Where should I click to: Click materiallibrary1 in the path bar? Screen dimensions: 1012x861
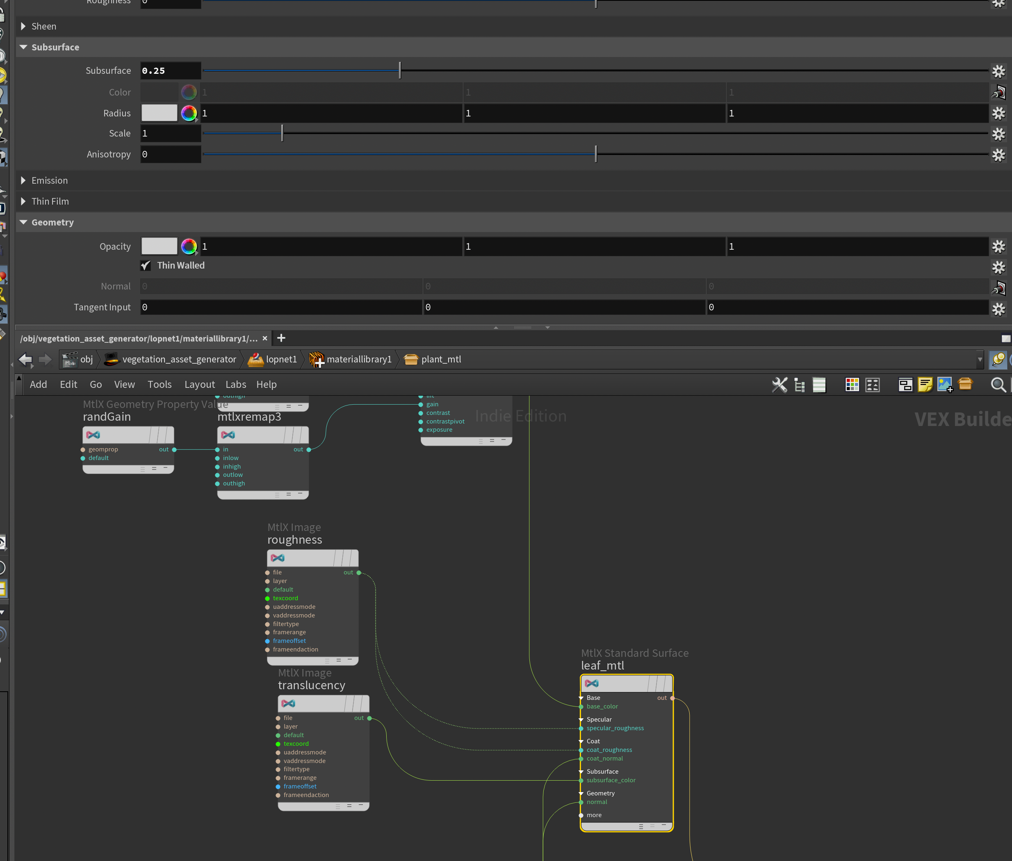pyautogui.click(x=359, y=360)
